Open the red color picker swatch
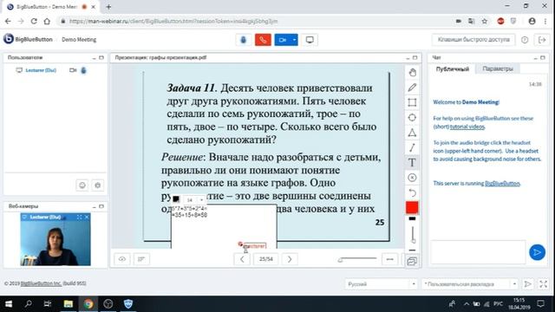Image resolution: width=555 pixels, height=312 pixels. [x=412, y=208]
